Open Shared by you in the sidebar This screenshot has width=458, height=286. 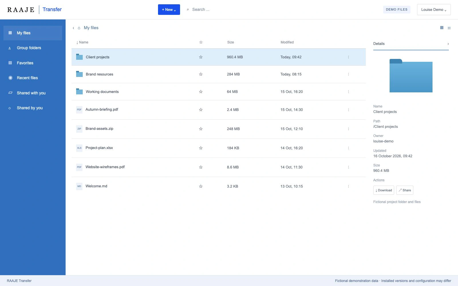[x=33, y=108]
